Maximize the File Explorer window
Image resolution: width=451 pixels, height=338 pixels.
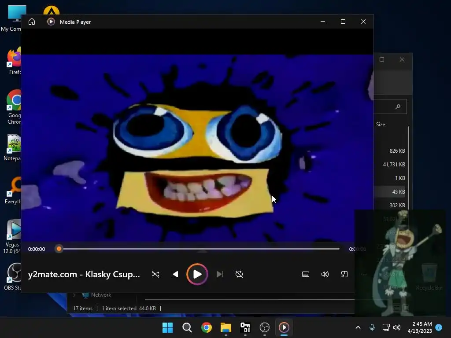382,59
